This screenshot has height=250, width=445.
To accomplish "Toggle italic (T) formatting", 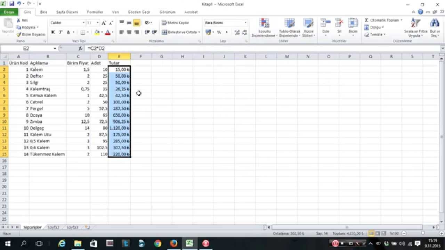I will point(60,32).
